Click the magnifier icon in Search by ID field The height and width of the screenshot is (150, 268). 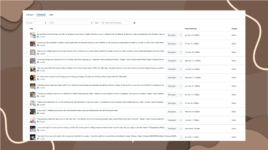(x=103, y=23)
